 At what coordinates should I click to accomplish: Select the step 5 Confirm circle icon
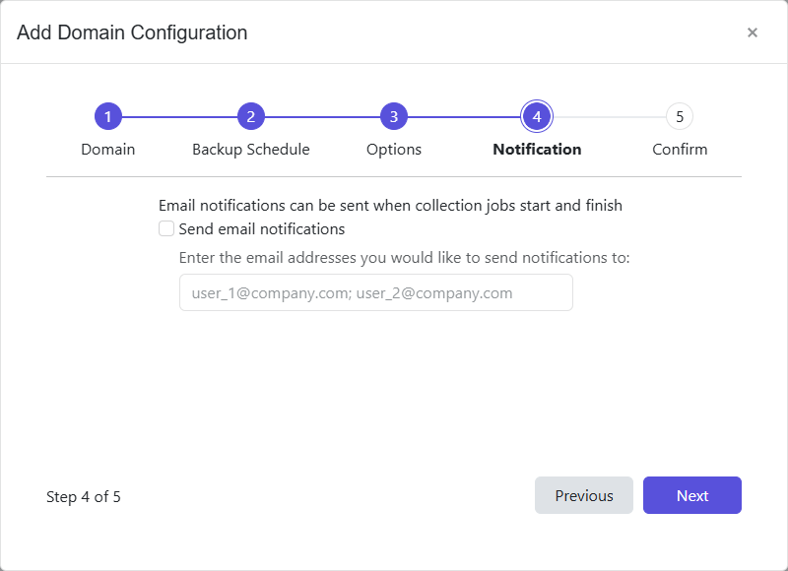[x=680, y=115]
